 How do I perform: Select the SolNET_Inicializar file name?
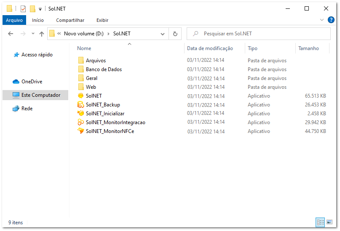click(105, 114)
